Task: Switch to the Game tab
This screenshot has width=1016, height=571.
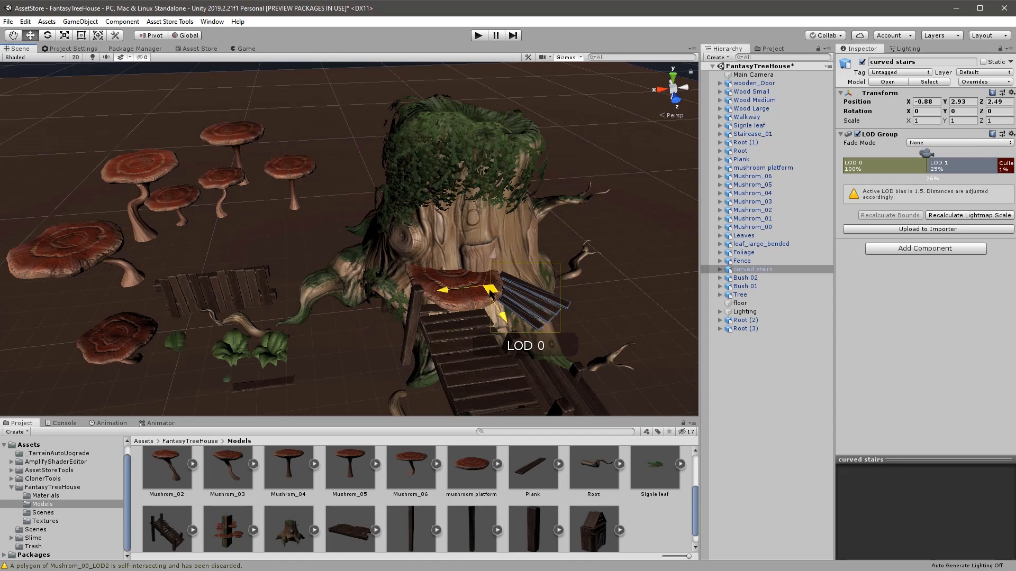Action: 243,49
